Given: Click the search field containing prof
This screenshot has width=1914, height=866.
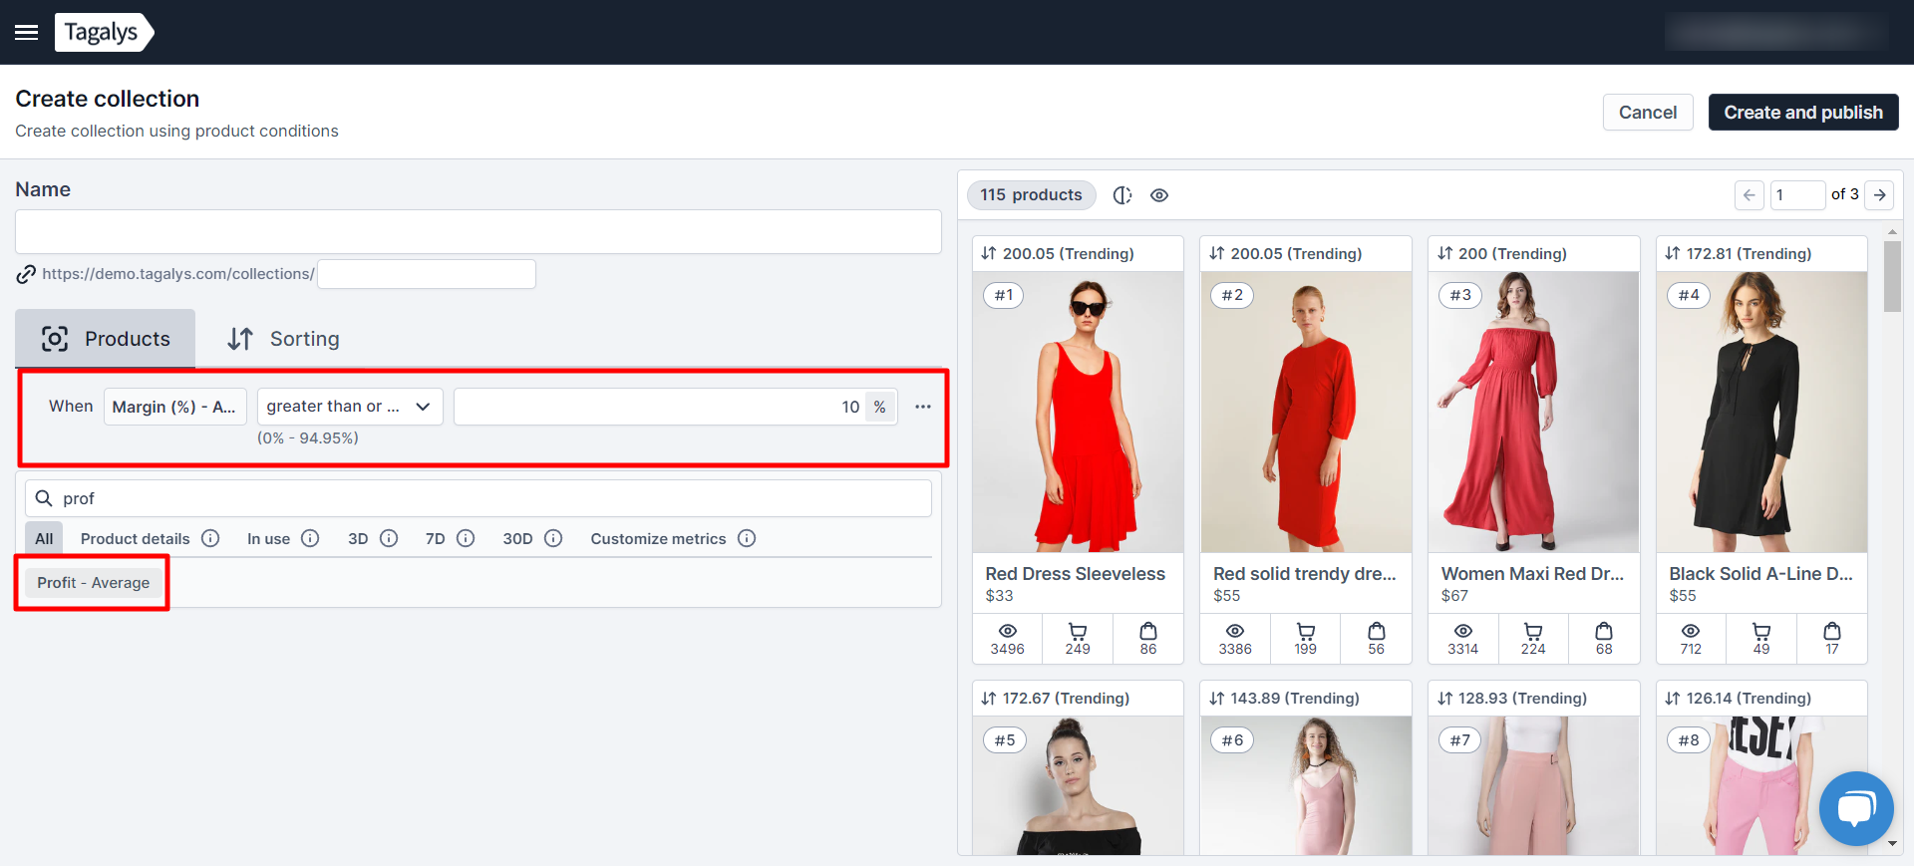Looking at the screenshot, I should click(478, 498).
